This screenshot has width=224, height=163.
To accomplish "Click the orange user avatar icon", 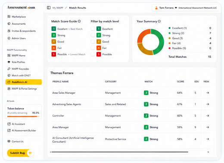I will tap(156, 8).
